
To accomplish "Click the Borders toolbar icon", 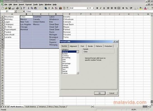I will pos(135,8).
